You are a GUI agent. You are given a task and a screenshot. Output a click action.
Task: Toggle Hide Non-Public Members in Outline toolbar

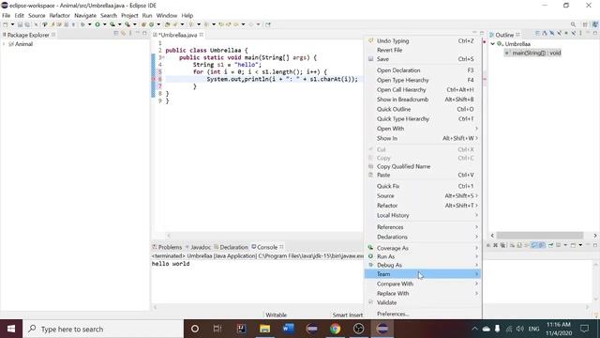pyautogui.click(x=566, y=34)
